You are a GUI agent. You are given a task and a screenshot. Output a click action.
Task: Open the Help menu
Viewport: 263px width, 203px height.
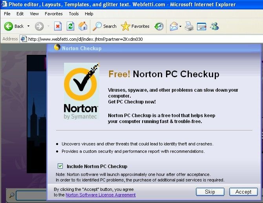pos(89,14)
